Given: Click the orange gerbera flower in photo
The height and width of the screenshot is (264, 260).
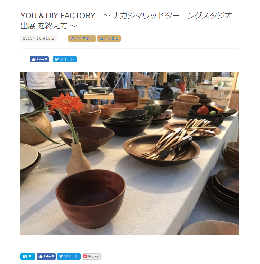Looking at the screenshot, I should click(66, 103).
